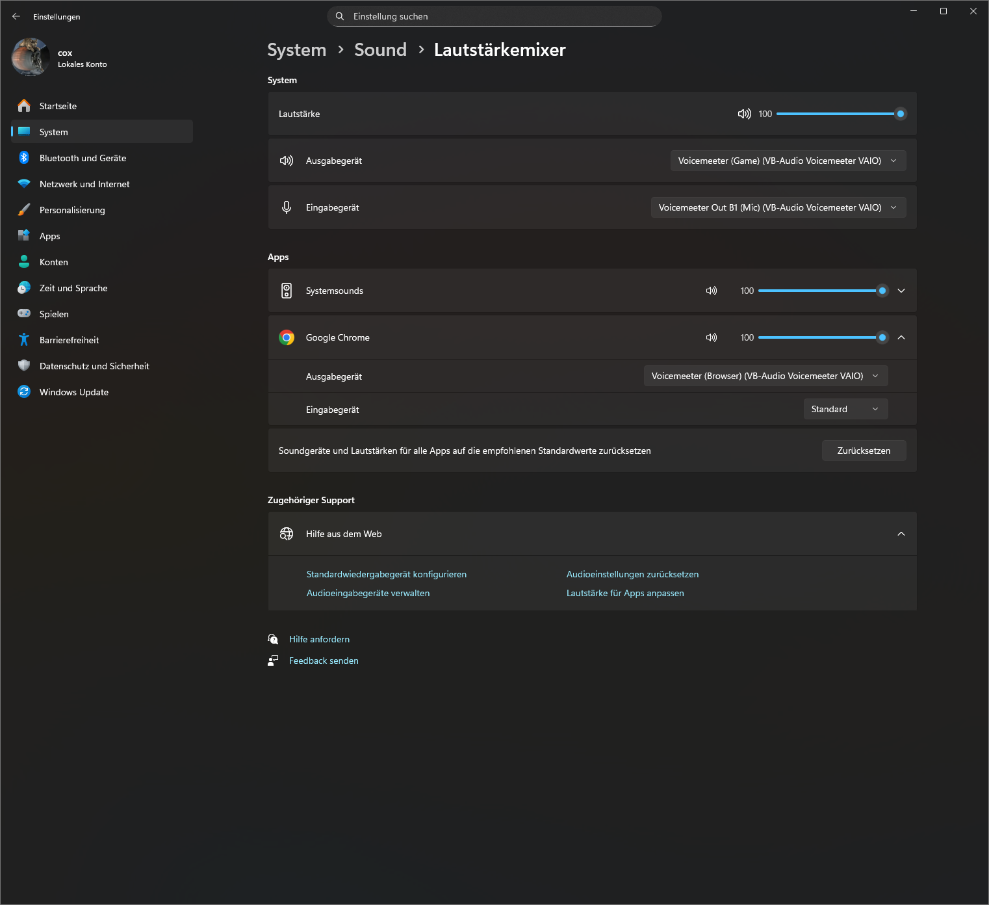Click the system Lautstärke slider
Image resolution: width=989 pixels, height=905 pixels.
835,114
